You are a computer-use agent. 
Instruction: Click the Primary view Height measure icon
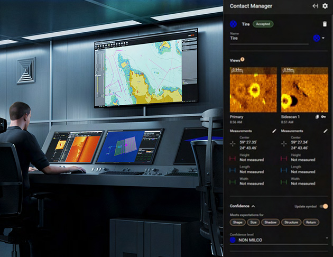pyautogui.click(x=233, y=157)
